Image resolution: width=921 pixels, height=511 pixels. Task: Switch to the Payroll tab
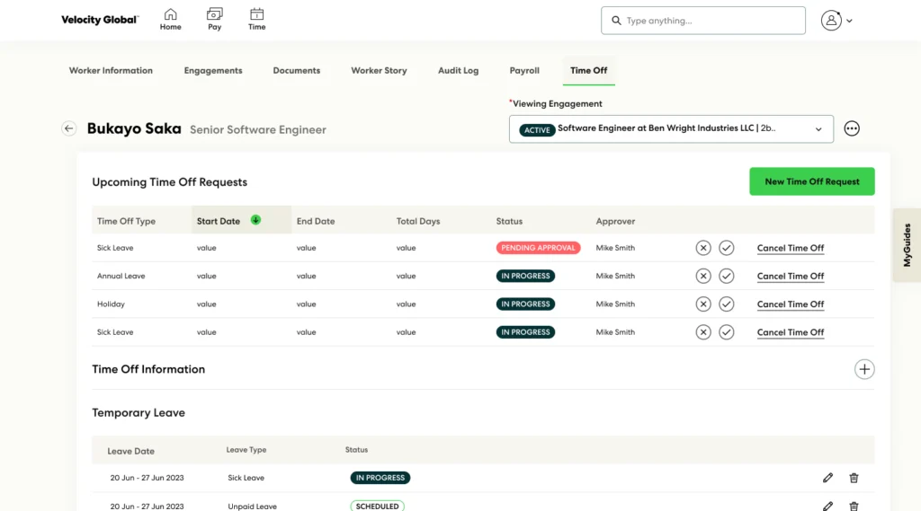tap(524, 70)
